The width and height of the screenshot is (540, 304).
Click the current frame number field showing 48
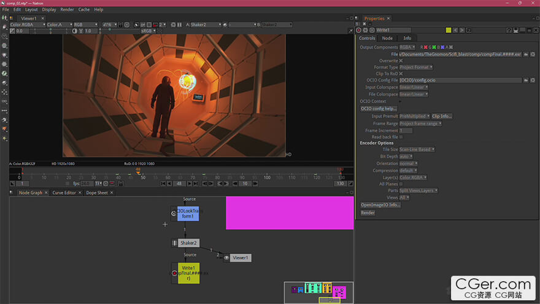[179, 184]
